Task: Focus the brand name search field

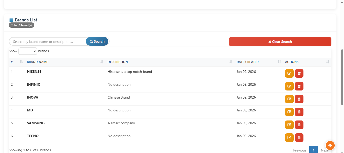Action: pyautogui.click(x=48, y=42)
